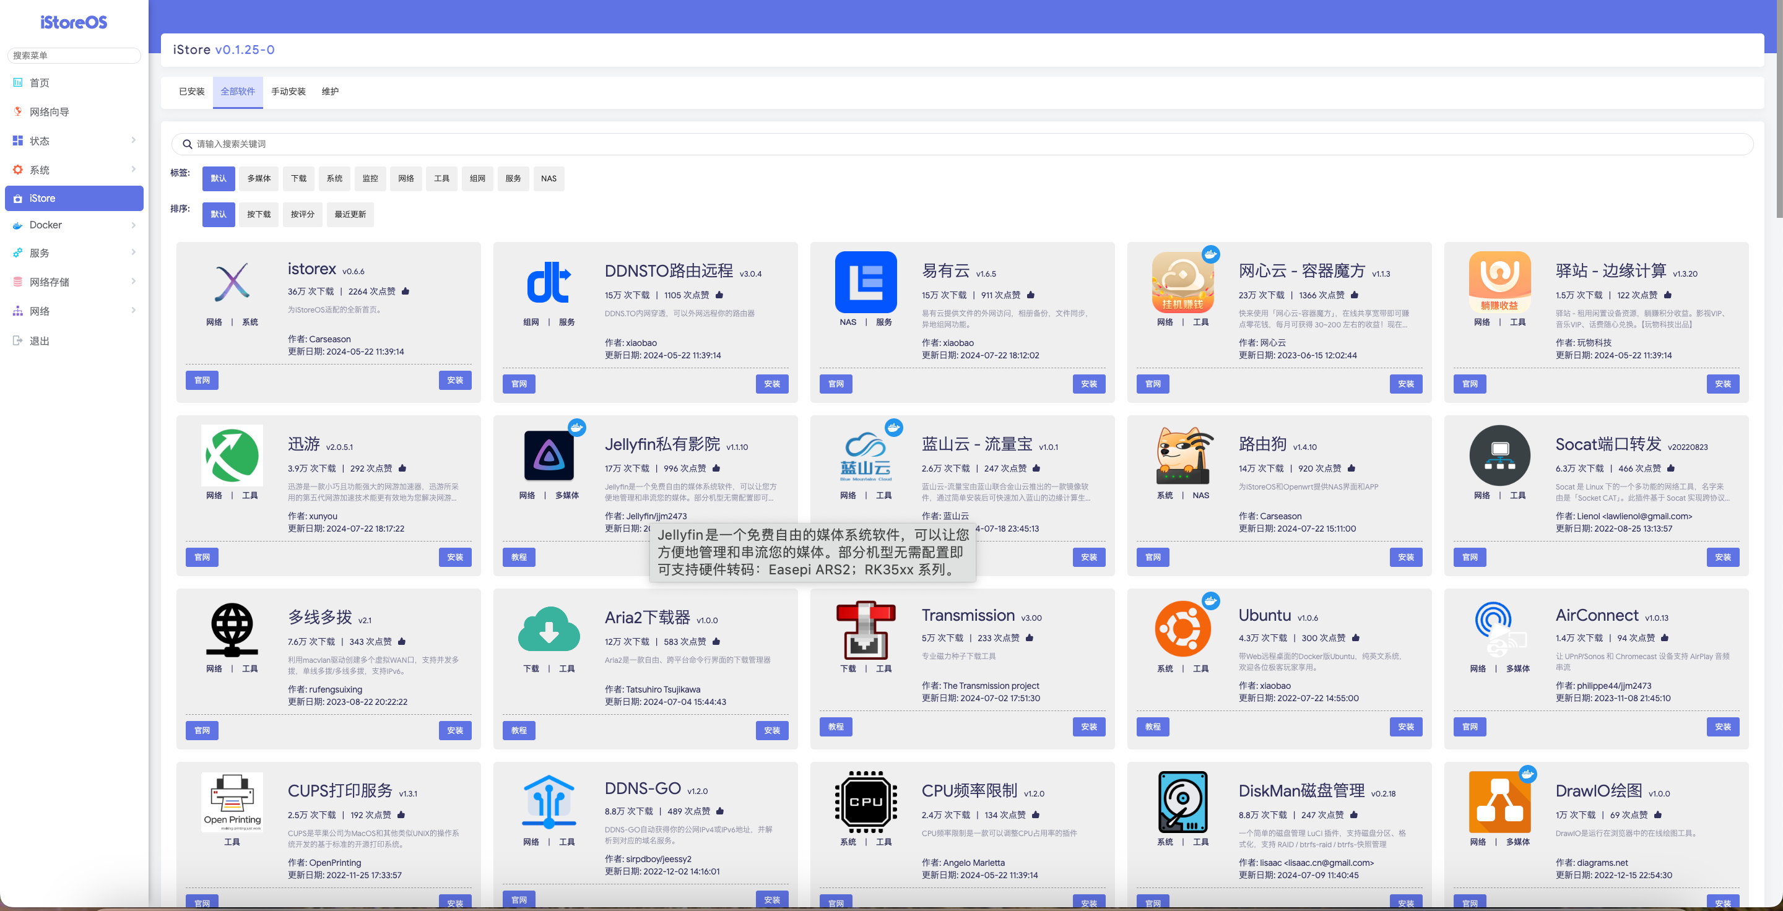1783x911 pixels.
Task: Select the 多媒体 tag filter
Action: (259, 178)
